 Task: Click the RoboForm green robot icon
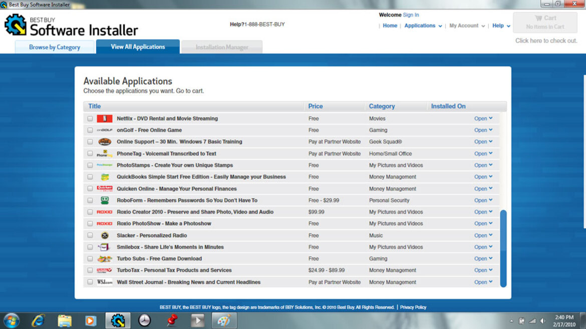click(105, 200)
